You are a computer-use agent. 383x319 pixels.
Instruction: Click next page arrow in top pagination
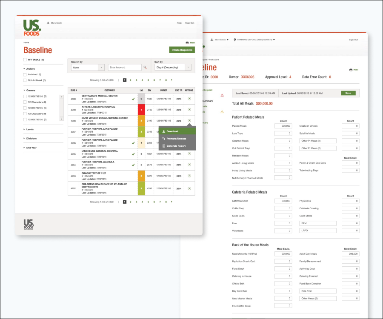tap(172, 80)
